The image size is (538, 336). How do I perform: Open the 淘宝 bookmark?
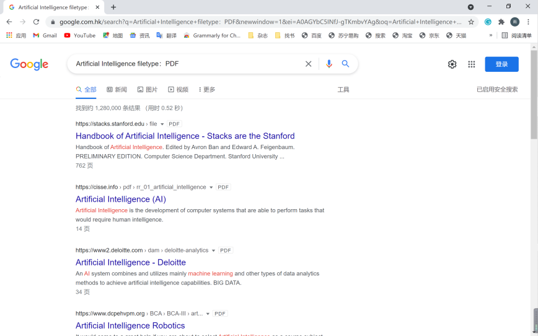(402, 35)
